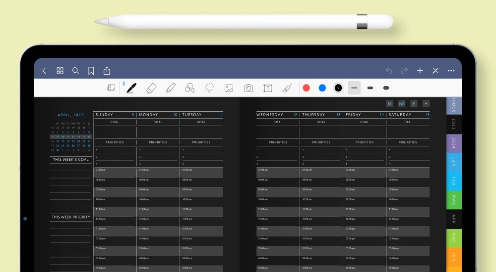Pick the red pen color
The width and height of the screenshot is (496, 272).
(306, 88)
